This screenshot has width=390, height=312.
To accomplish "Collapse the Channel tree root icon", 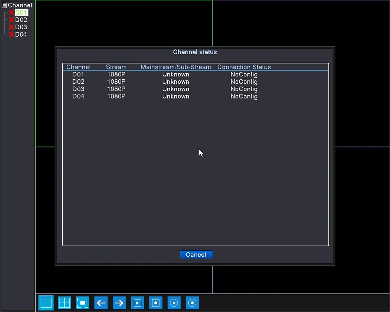I will [4, 5].
